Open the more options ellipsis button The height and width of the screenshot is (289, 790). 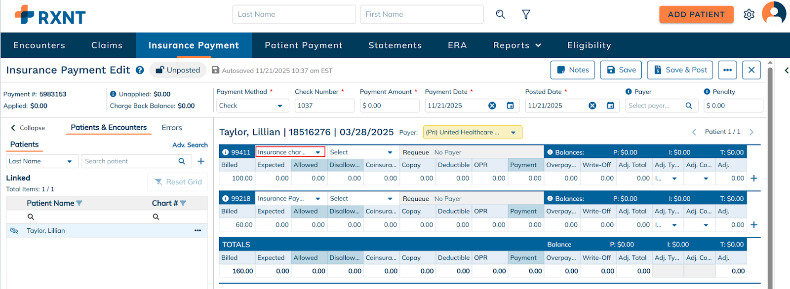727,70
